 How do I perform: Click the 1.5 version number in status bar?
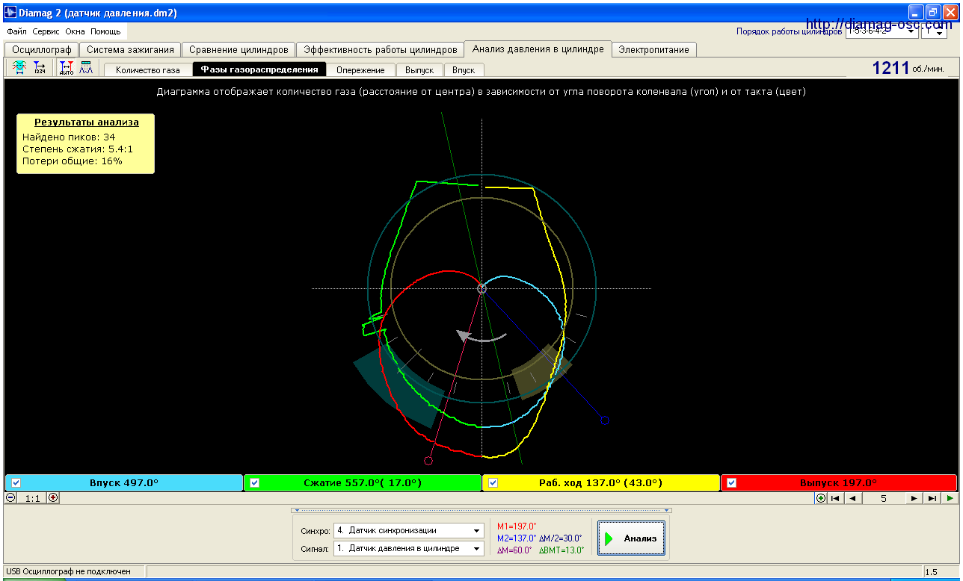point(932,572)
